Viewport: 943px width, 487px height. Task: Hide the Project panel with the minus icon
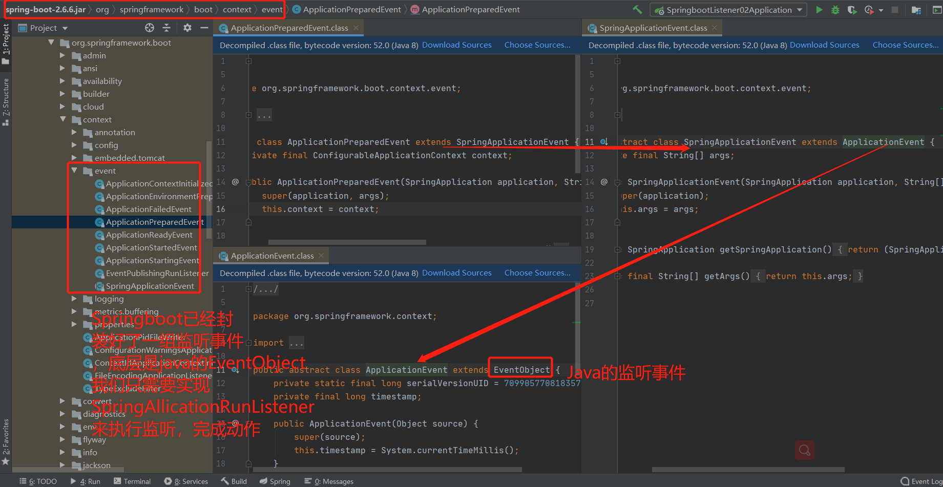click(x=204, y=28)
